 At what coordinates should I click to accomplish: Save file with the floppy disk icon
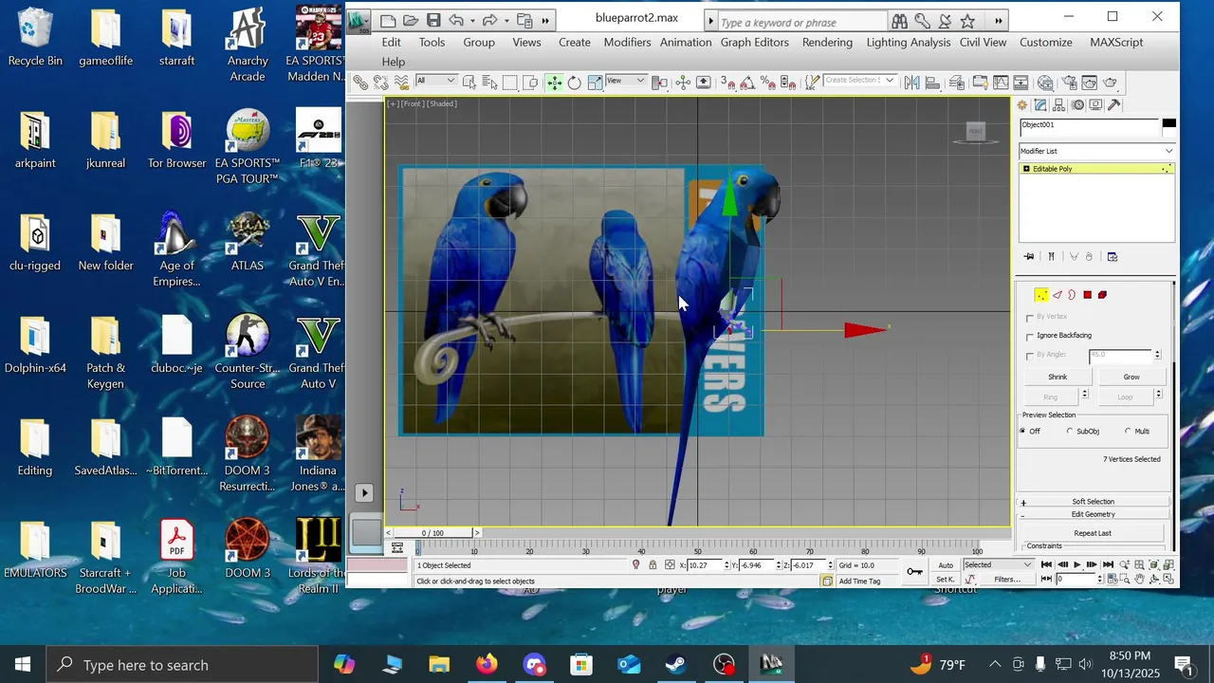pyautogui.click(x=433, y=20)
